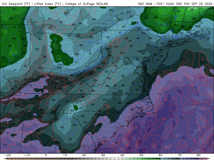Click the 30 label on the color scale
The width and height of the screenshot is (214, 160).
[103, 155]
